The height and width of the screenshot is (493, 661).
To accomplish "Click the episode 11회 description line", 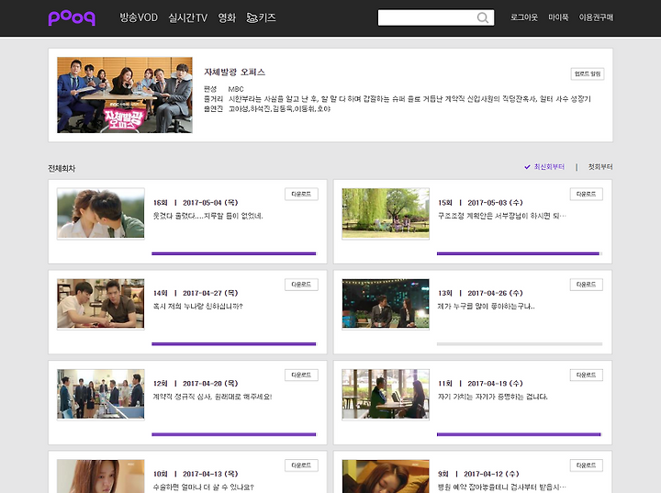I will pyautogui.click(x=492, y=397).
